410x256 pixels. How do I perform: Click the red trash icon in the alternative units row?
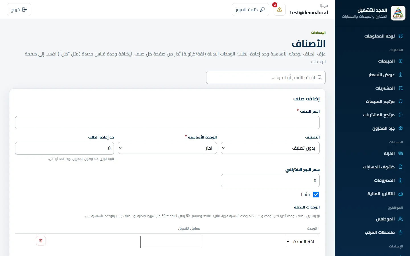[x=41, y=241]
